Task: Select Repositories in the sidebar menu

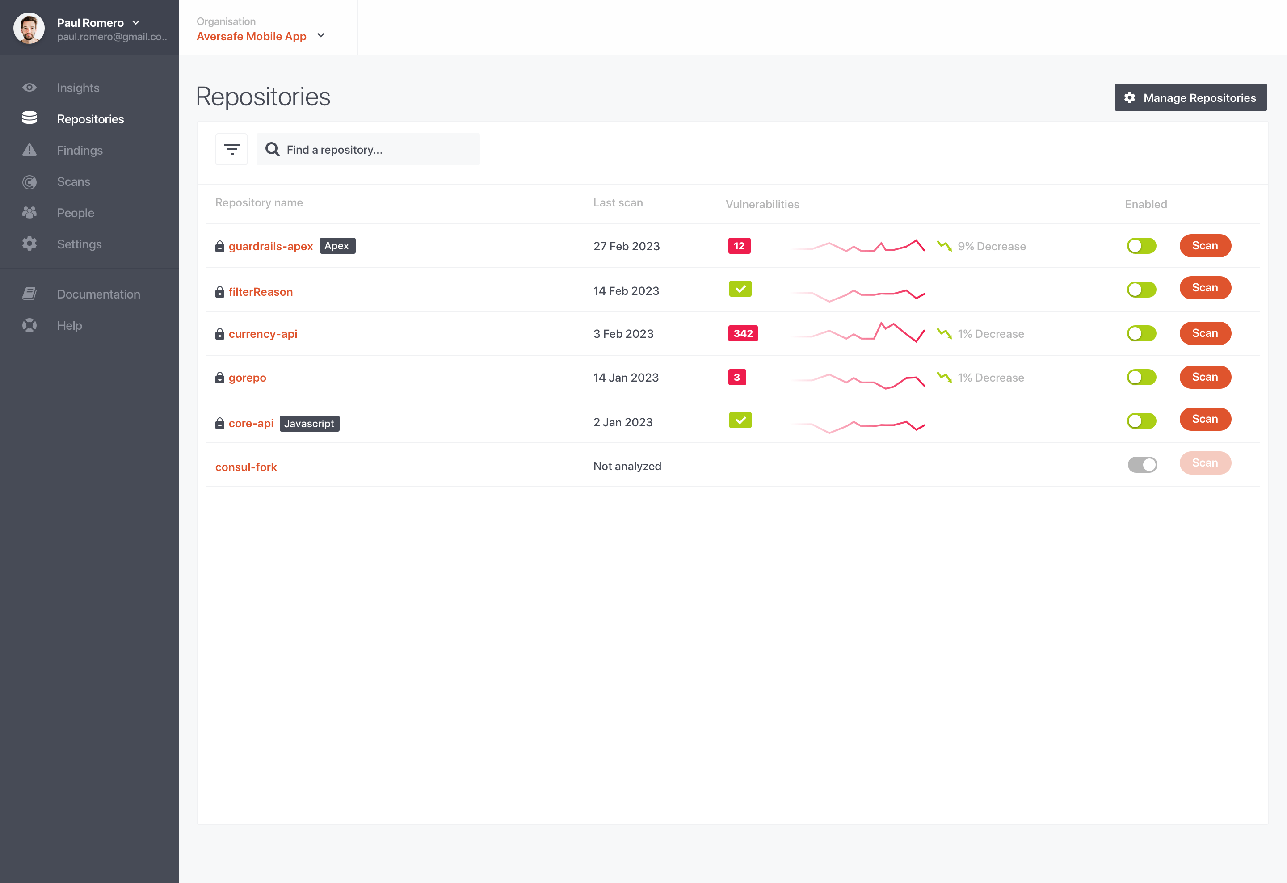Action: pyautogui.click(x=90, y=119)
